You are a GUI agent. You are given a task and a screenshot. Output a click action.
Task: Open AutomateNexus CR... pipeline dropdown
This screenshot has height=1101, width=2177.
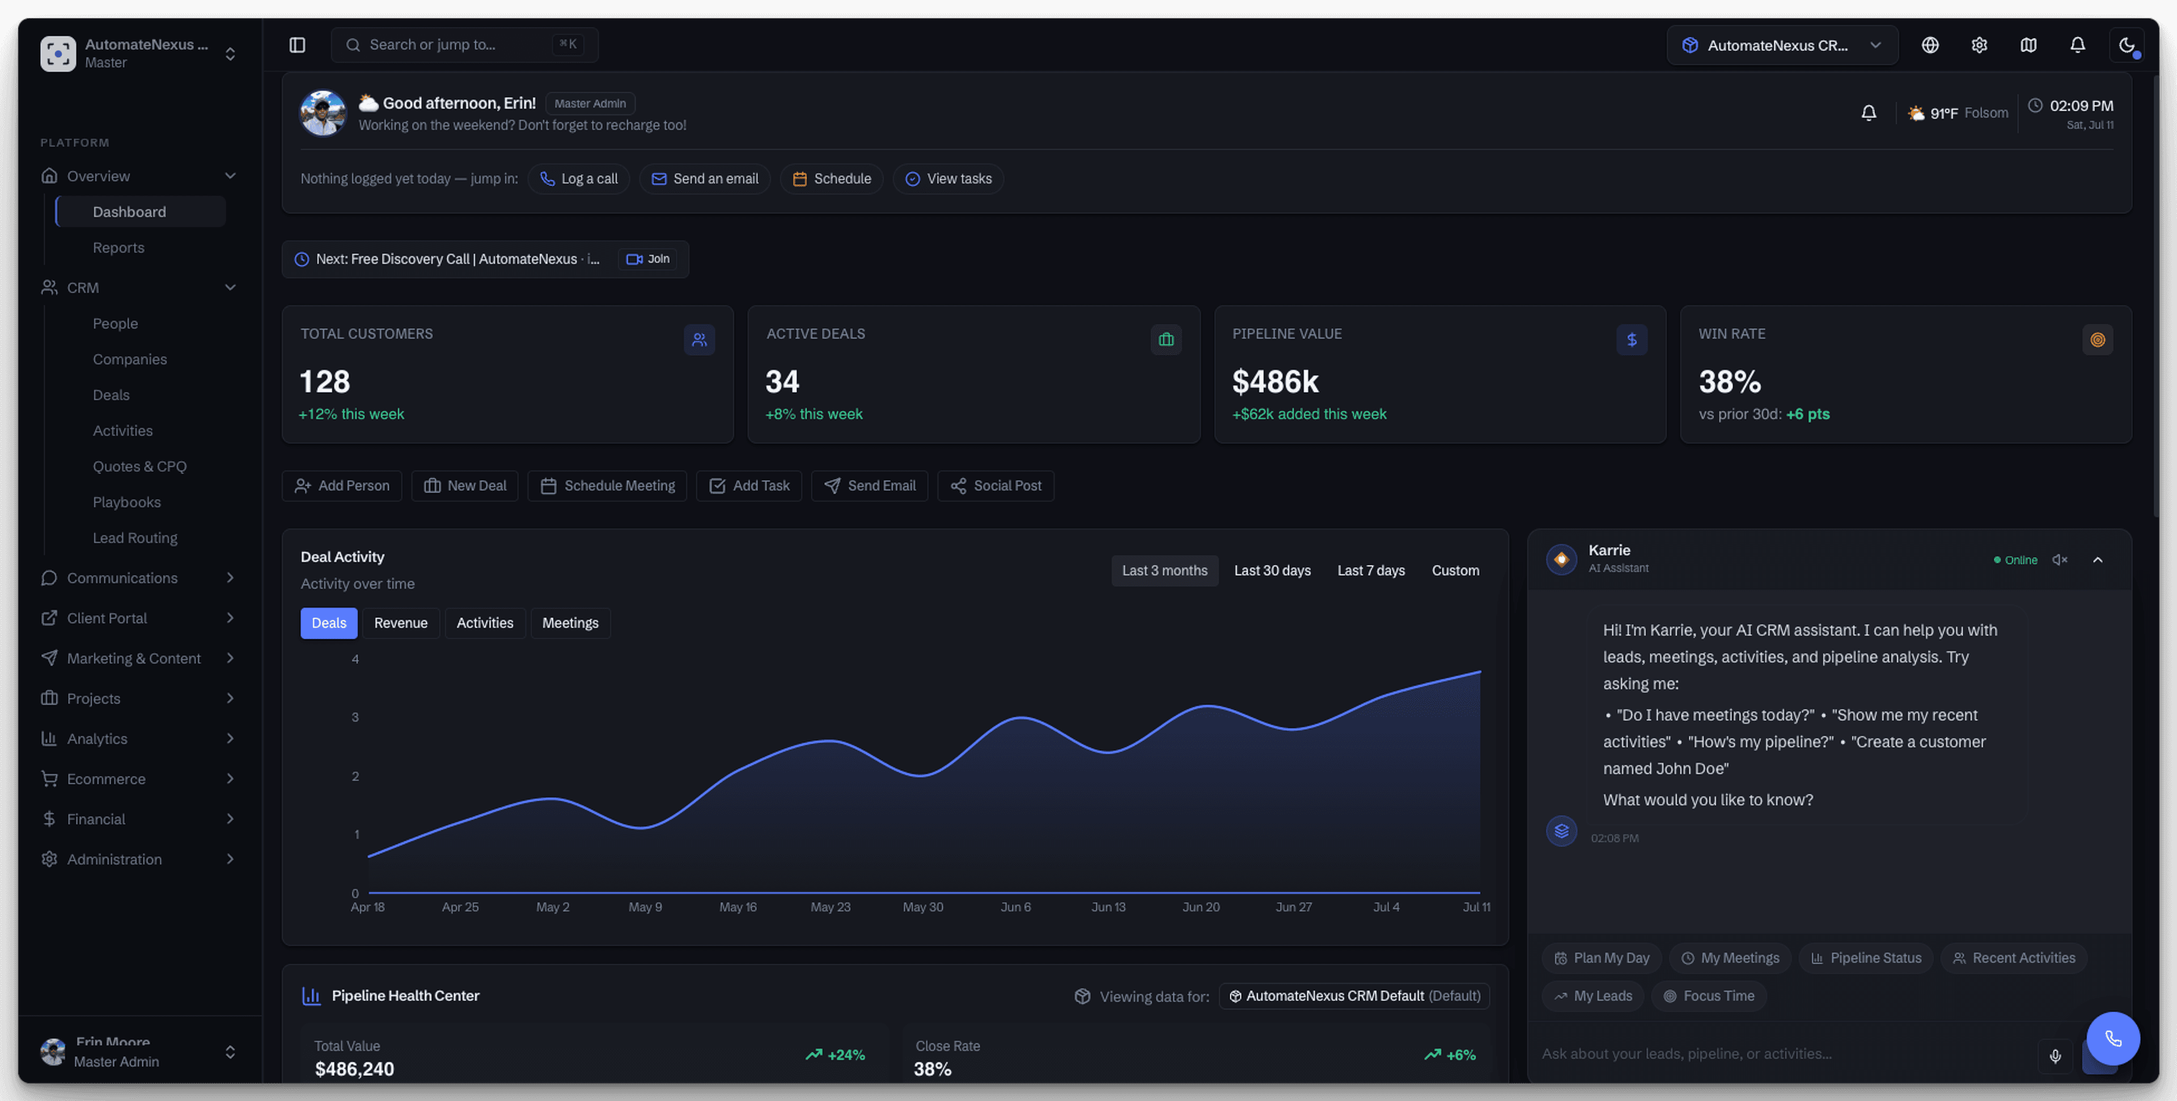(x=1781, y=45)
